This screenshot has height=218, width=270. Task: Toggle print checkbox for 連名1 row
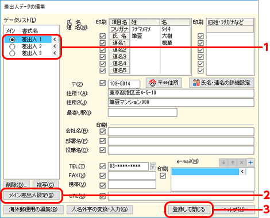tap(103, 43)
